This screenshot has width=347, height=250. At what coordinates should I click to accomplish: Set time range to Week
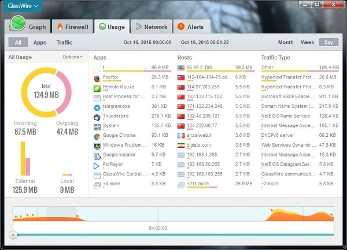click(x=307, y=42)
